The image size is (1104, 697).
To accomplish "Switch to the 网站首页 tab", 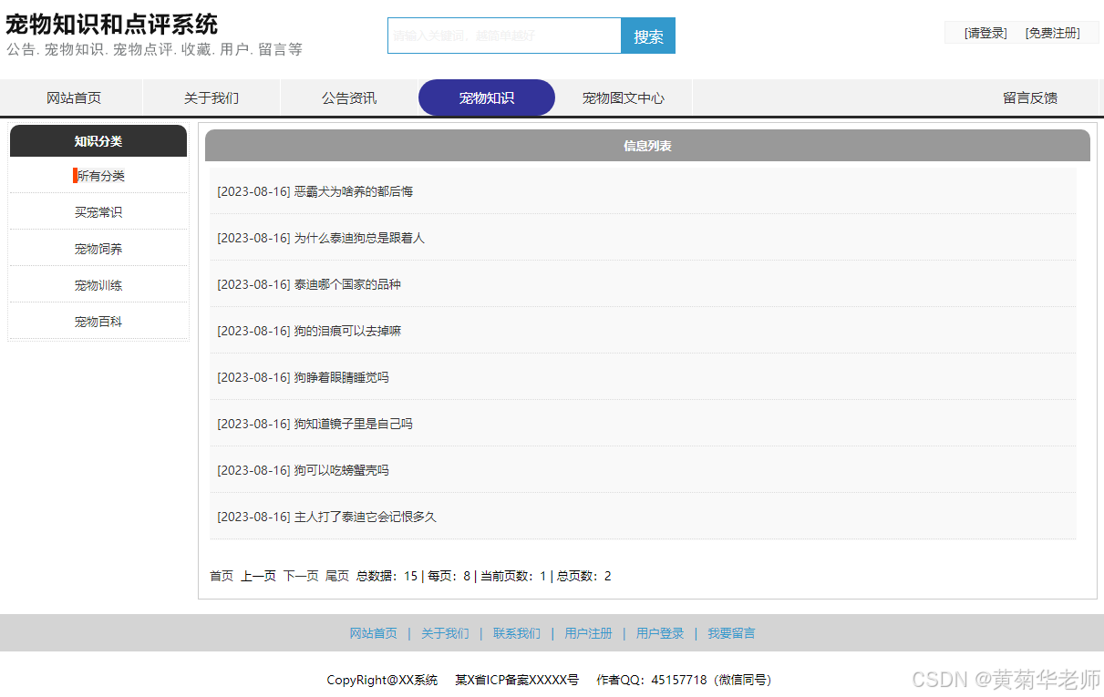I will click(x=73, y=97).
